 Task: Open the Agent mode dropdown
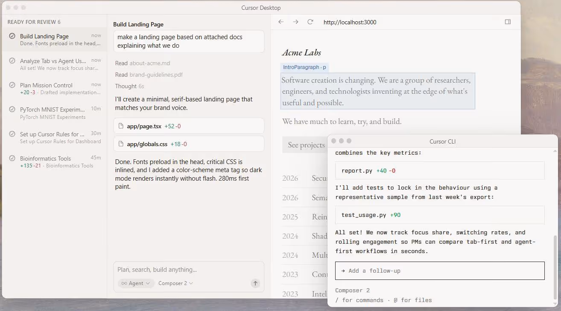(136, 283)
